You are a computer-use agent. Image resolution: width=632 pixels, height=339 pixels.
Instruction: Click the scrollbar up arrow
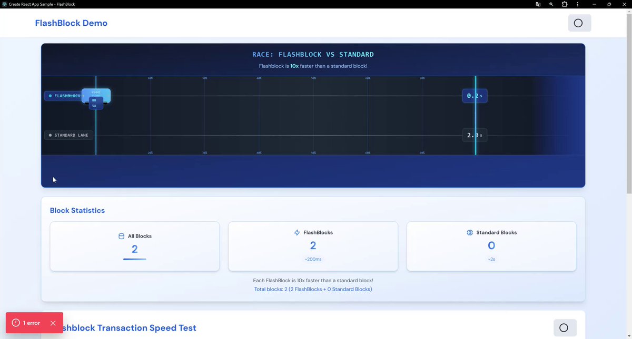tap(628, 12)
